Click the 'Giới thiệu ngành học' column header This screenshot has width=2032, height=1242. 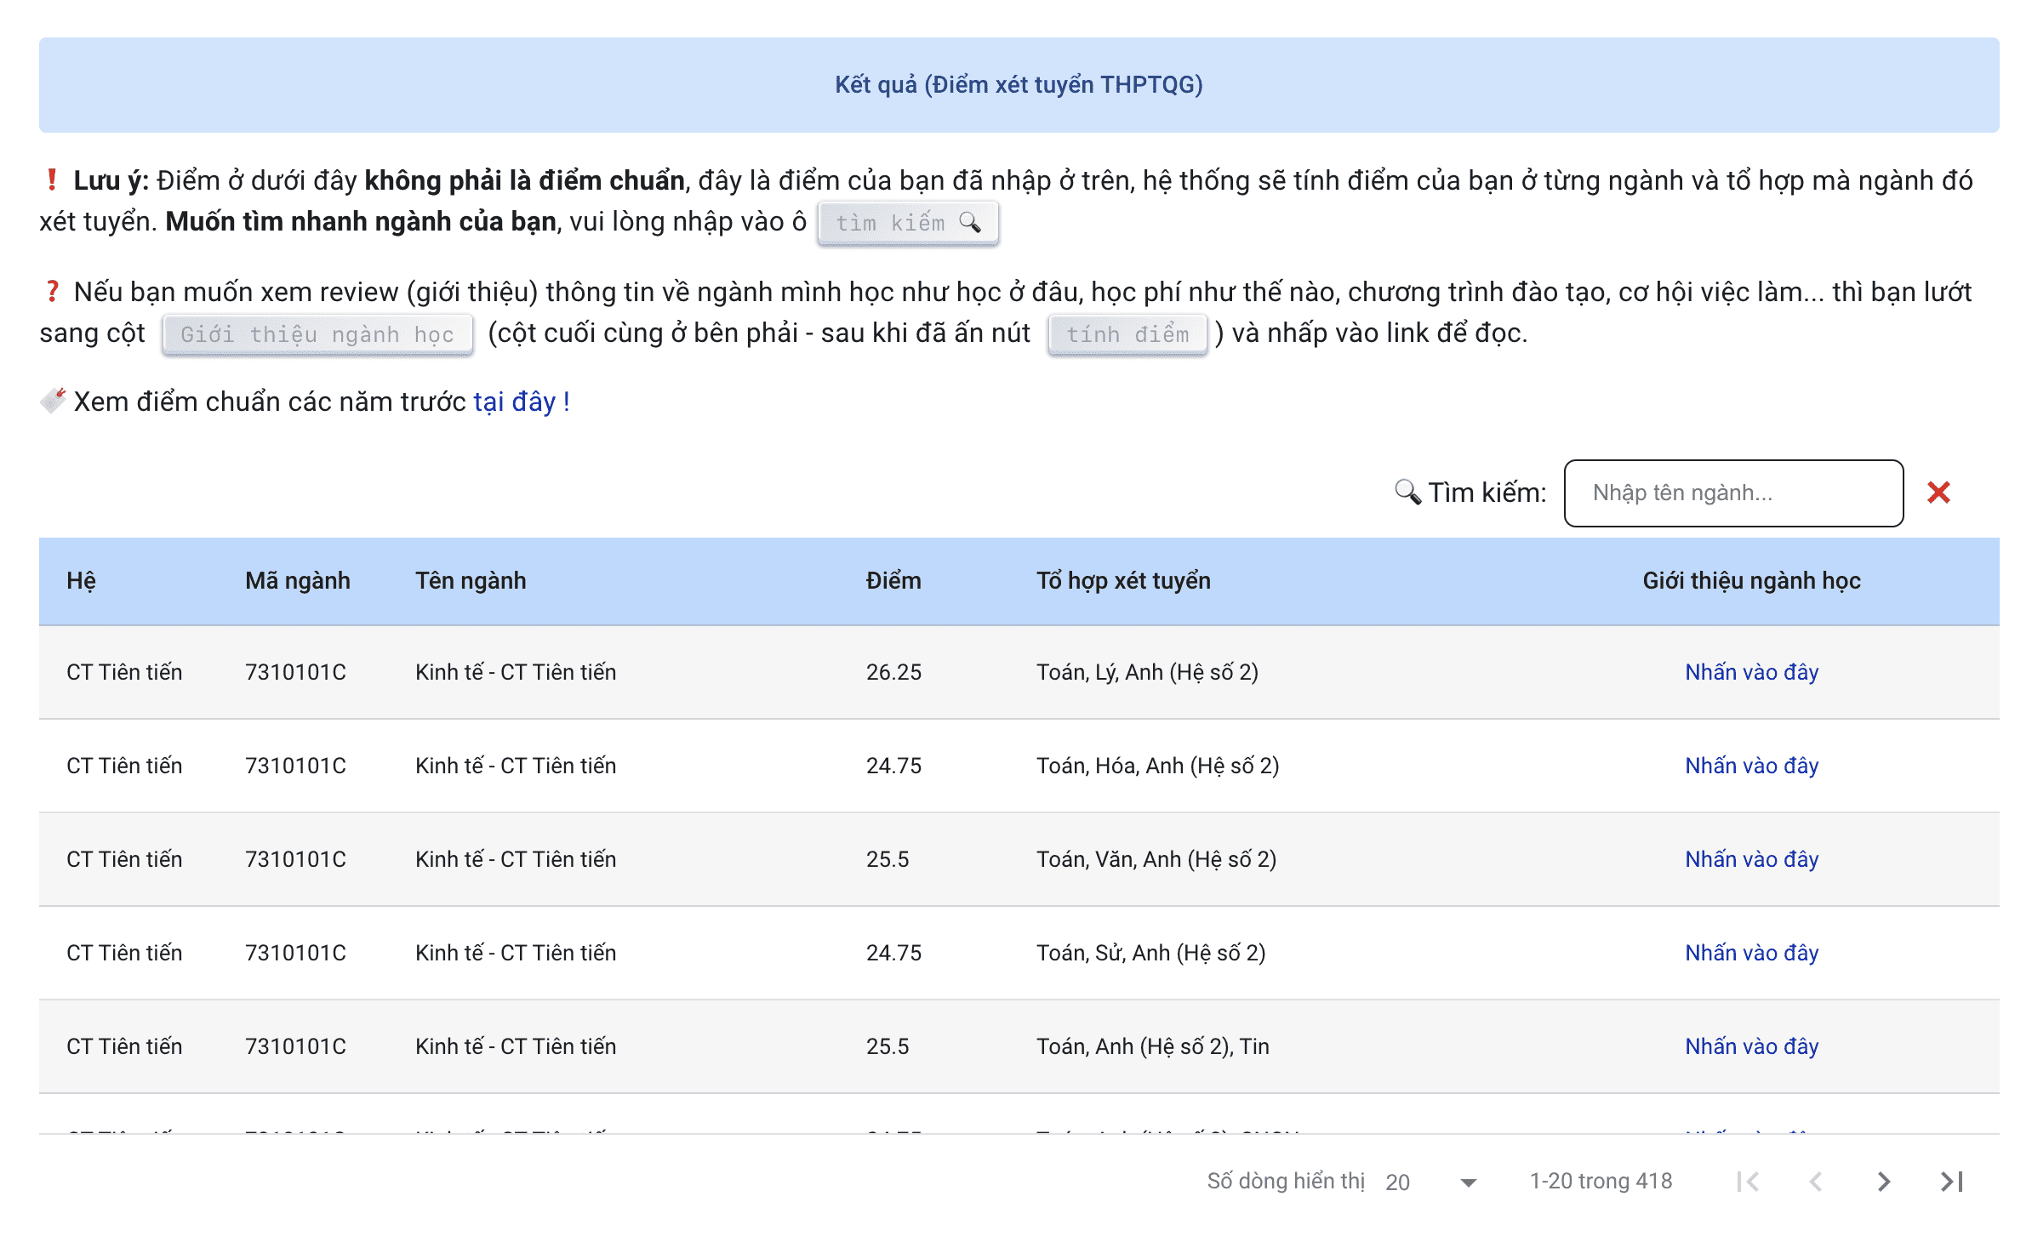tap(1751, 581)
